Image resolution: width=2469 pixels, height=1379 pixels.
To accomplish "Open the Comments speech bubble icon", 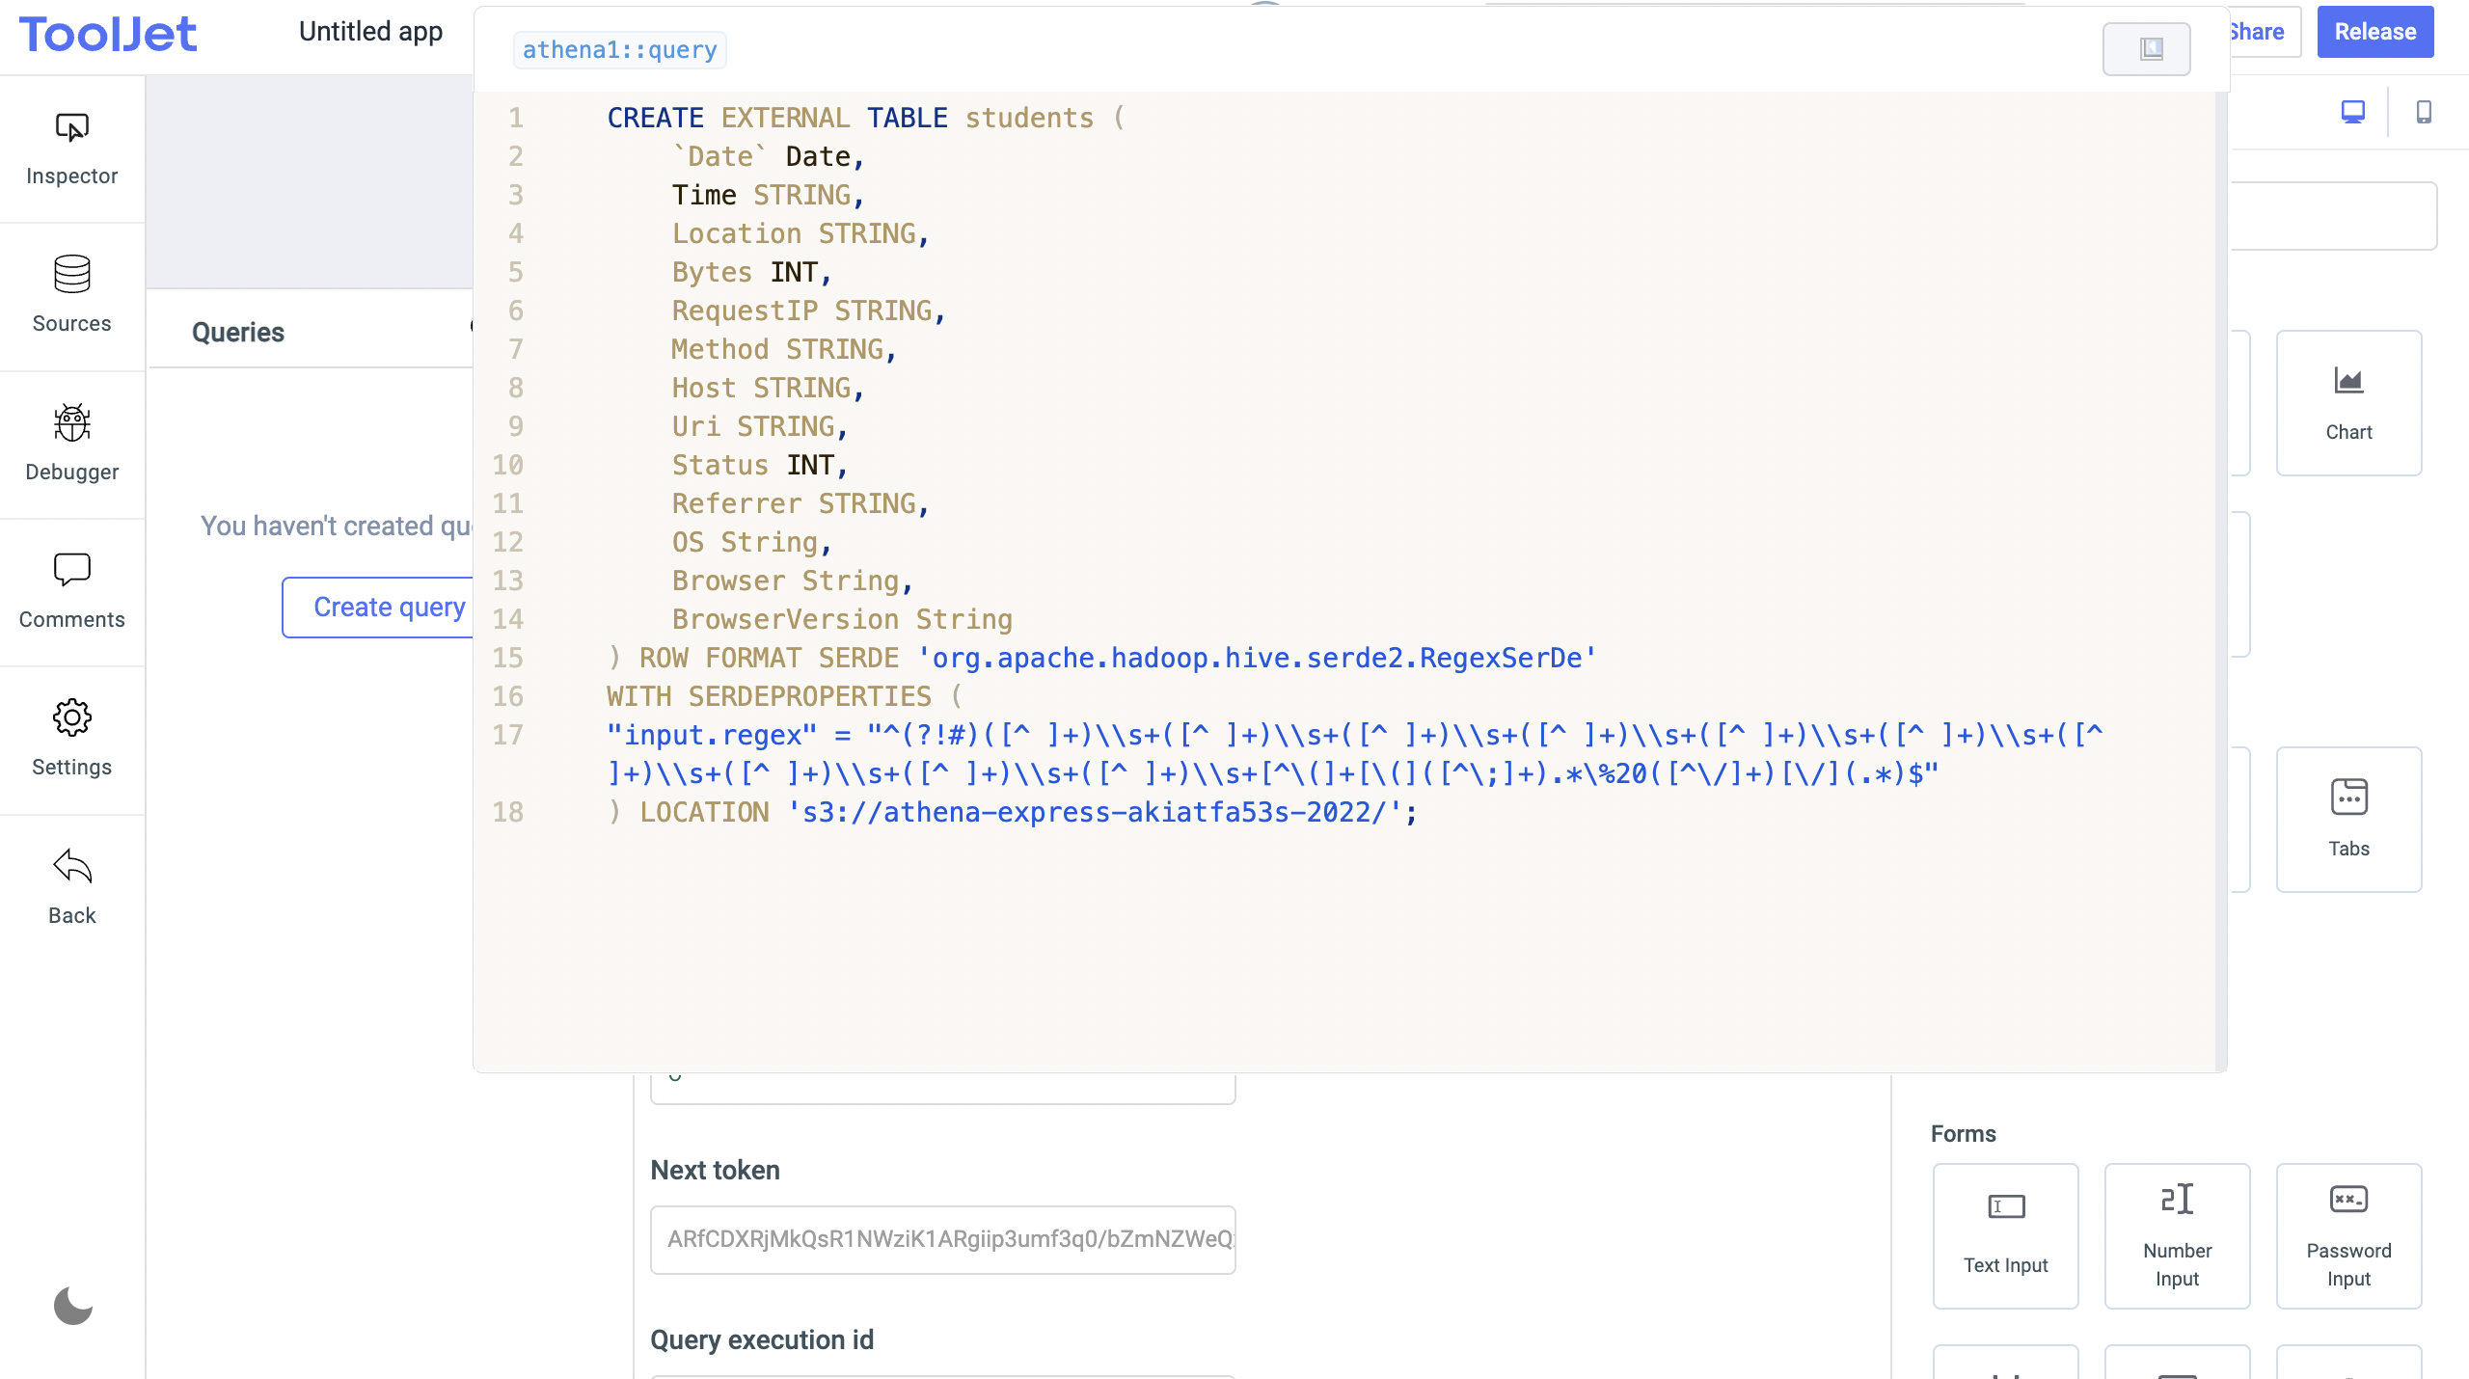I will coord(72,570).
